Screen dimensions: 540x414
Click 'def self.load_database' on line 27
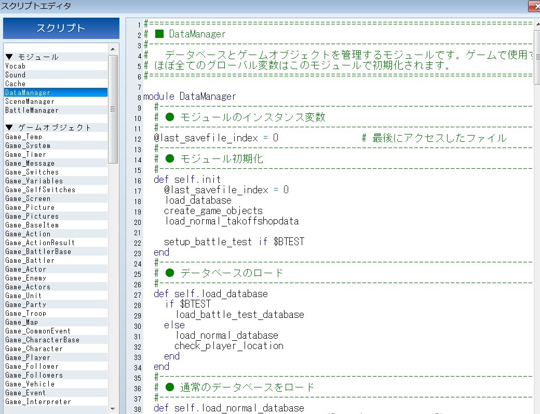coord(211,294)
